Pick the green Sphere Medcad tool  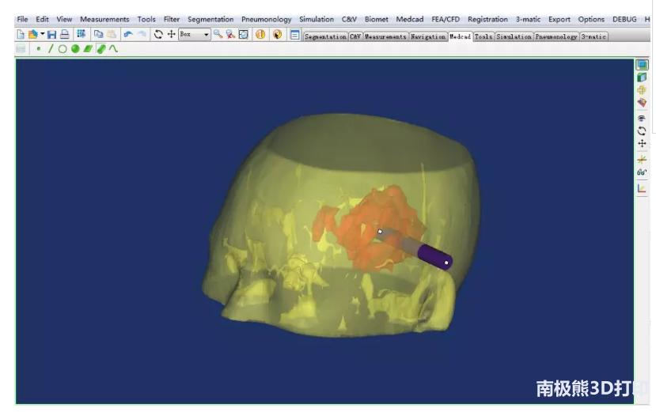[75, 49]
